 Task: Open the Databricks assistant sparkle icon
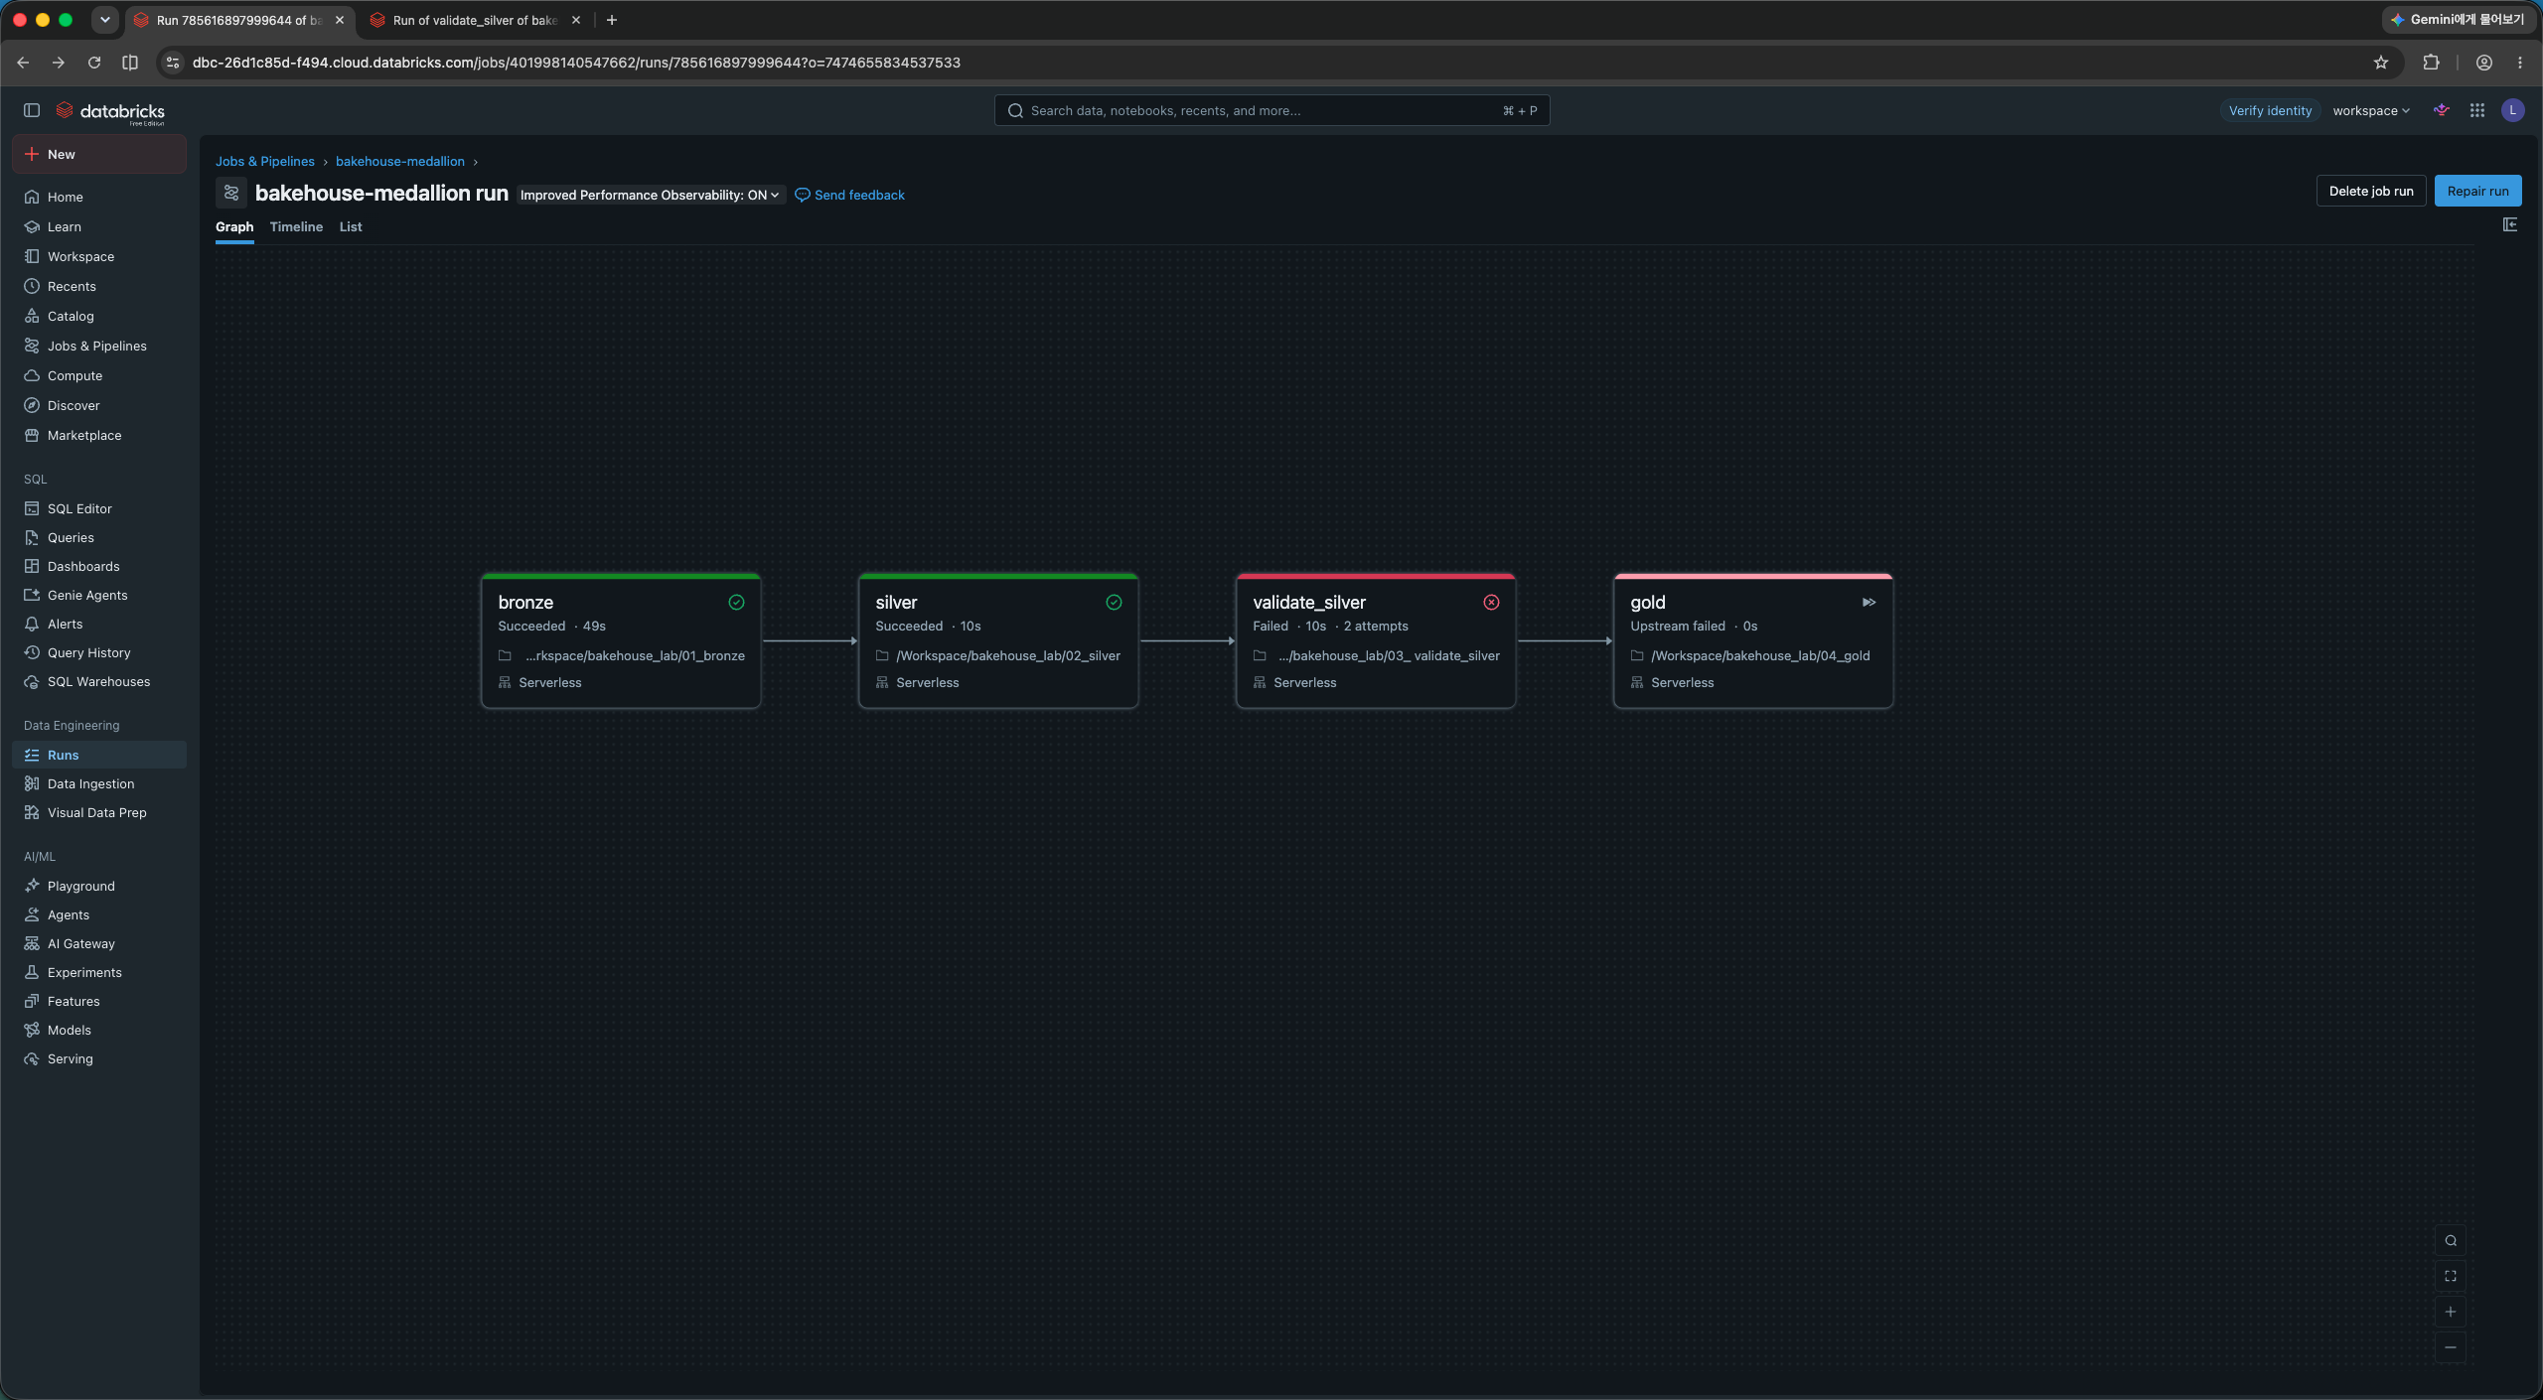point(2441,110)
